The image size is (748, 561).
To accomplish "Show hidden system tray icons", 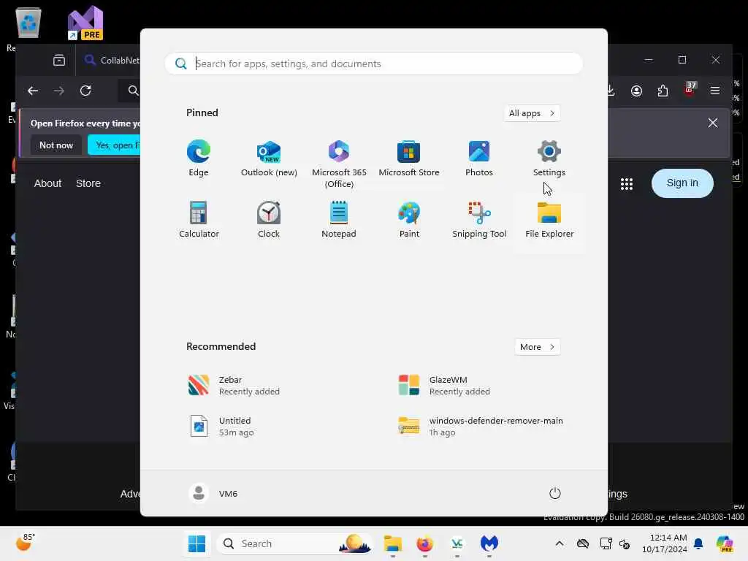I will pyautogui.click(x=559, y=543).
